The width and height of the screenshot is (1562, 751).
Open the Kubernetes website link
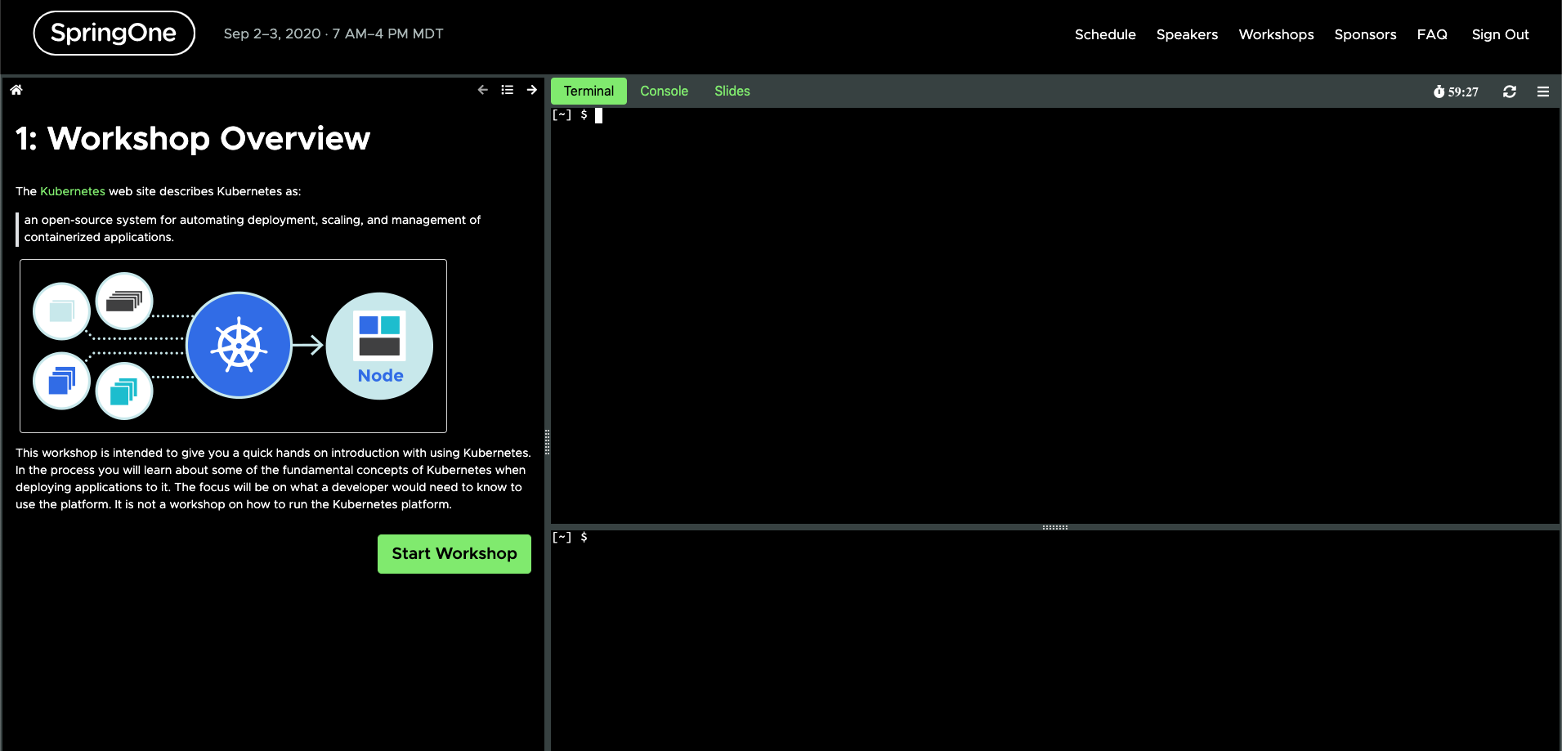pyautogui.click(x=73, y=191)
